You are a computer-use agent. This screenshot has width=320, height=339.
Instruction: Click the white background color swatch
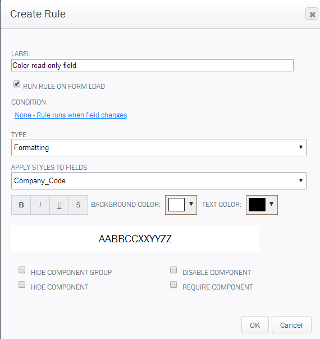176,205
